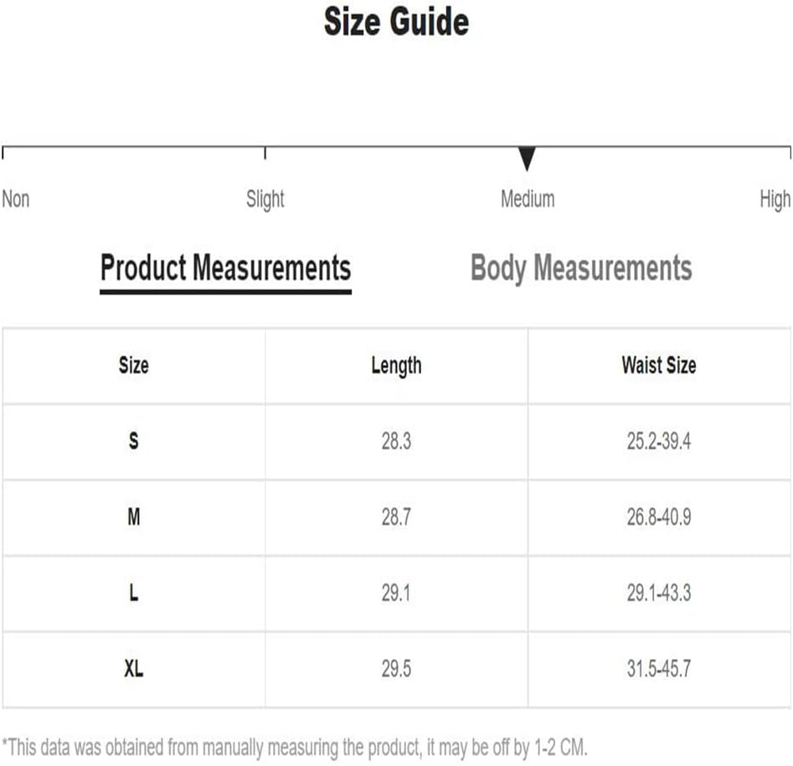Click the 26.8-40.9 waist size cell
The width and height of the screenshot is (793, 766).
click(659, 517)
